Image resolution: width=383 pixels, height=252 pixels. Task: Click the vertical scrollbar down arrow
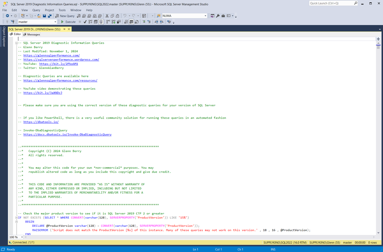378,232
